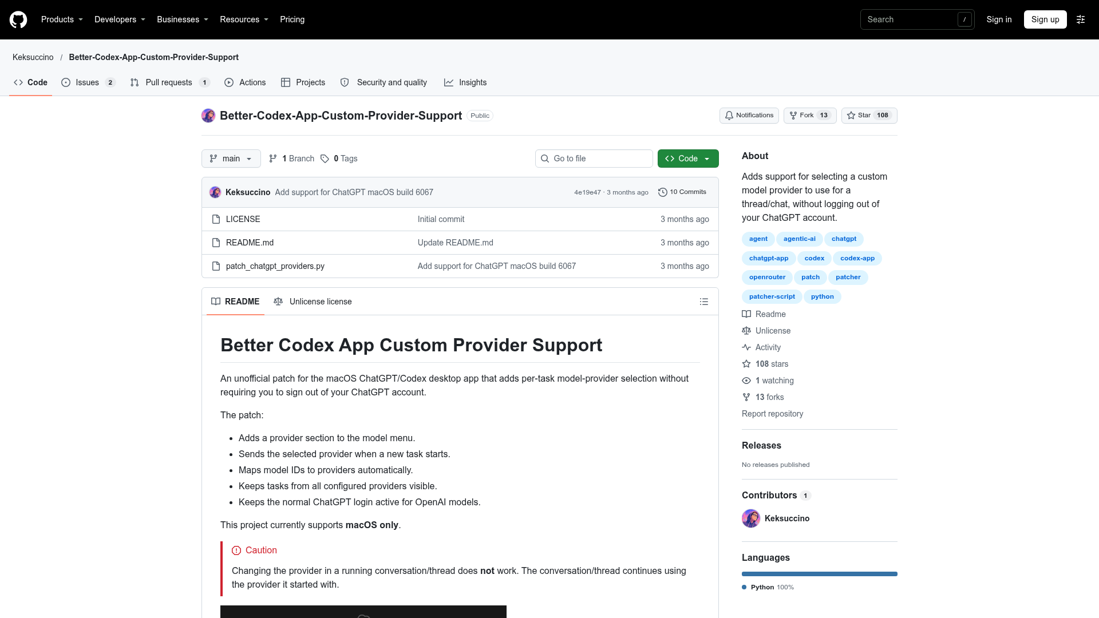Viewport: 1099px width, 618px height.
Task: Select the Unlicense license tab
Action: [x=313, y=302]
